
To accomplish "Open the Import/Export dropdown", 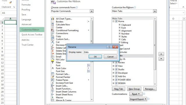I will [138, 99].
